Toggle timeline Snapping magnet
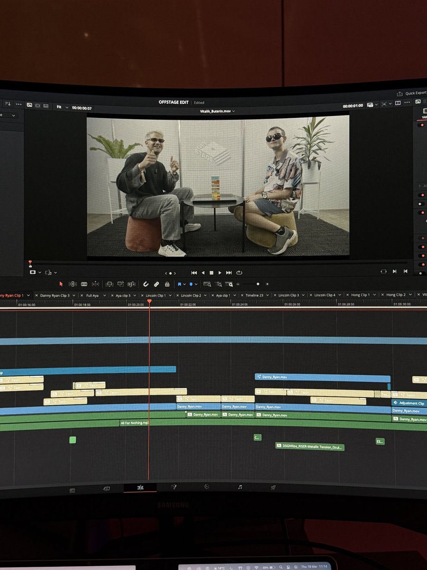The width and height of the screenshot is (427, 570). (146, 284)
